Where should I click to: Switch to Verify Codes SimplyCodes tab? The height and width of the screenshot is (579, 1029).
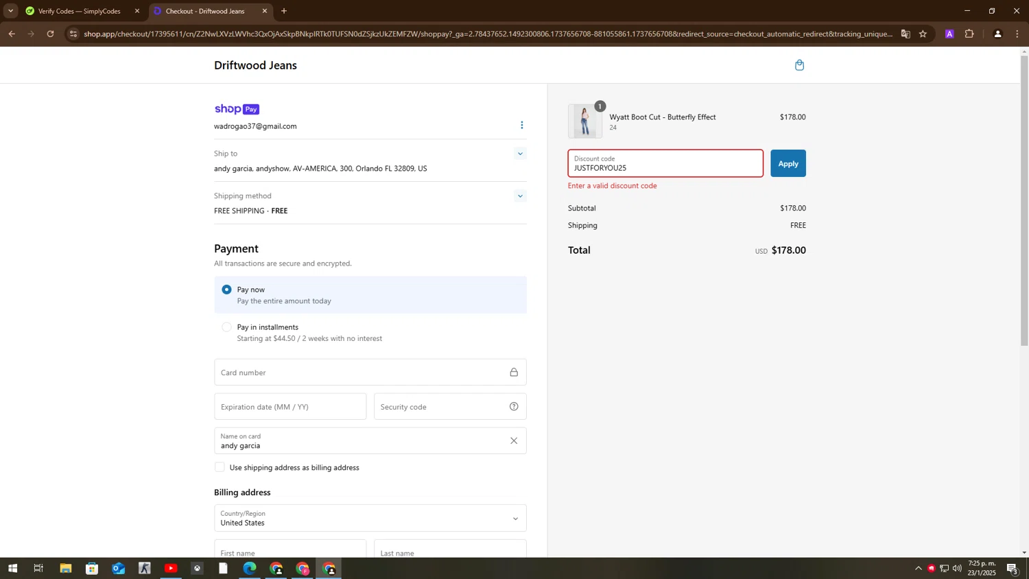click(80, 11)
